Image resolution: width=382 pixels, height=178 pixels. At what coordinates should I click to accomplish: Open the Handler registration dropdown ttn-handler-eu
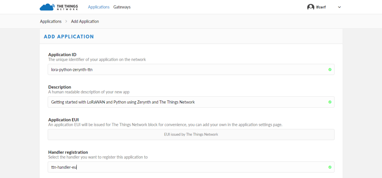point(191,167)
